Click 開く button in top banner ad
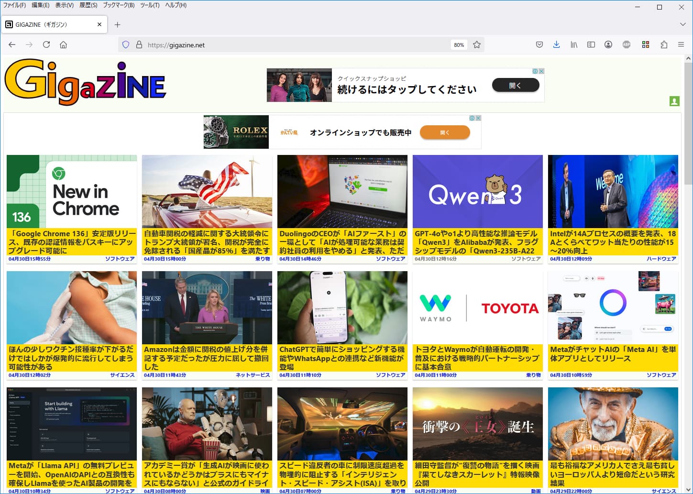The image size is (693, 494). [x=516, y=85]
